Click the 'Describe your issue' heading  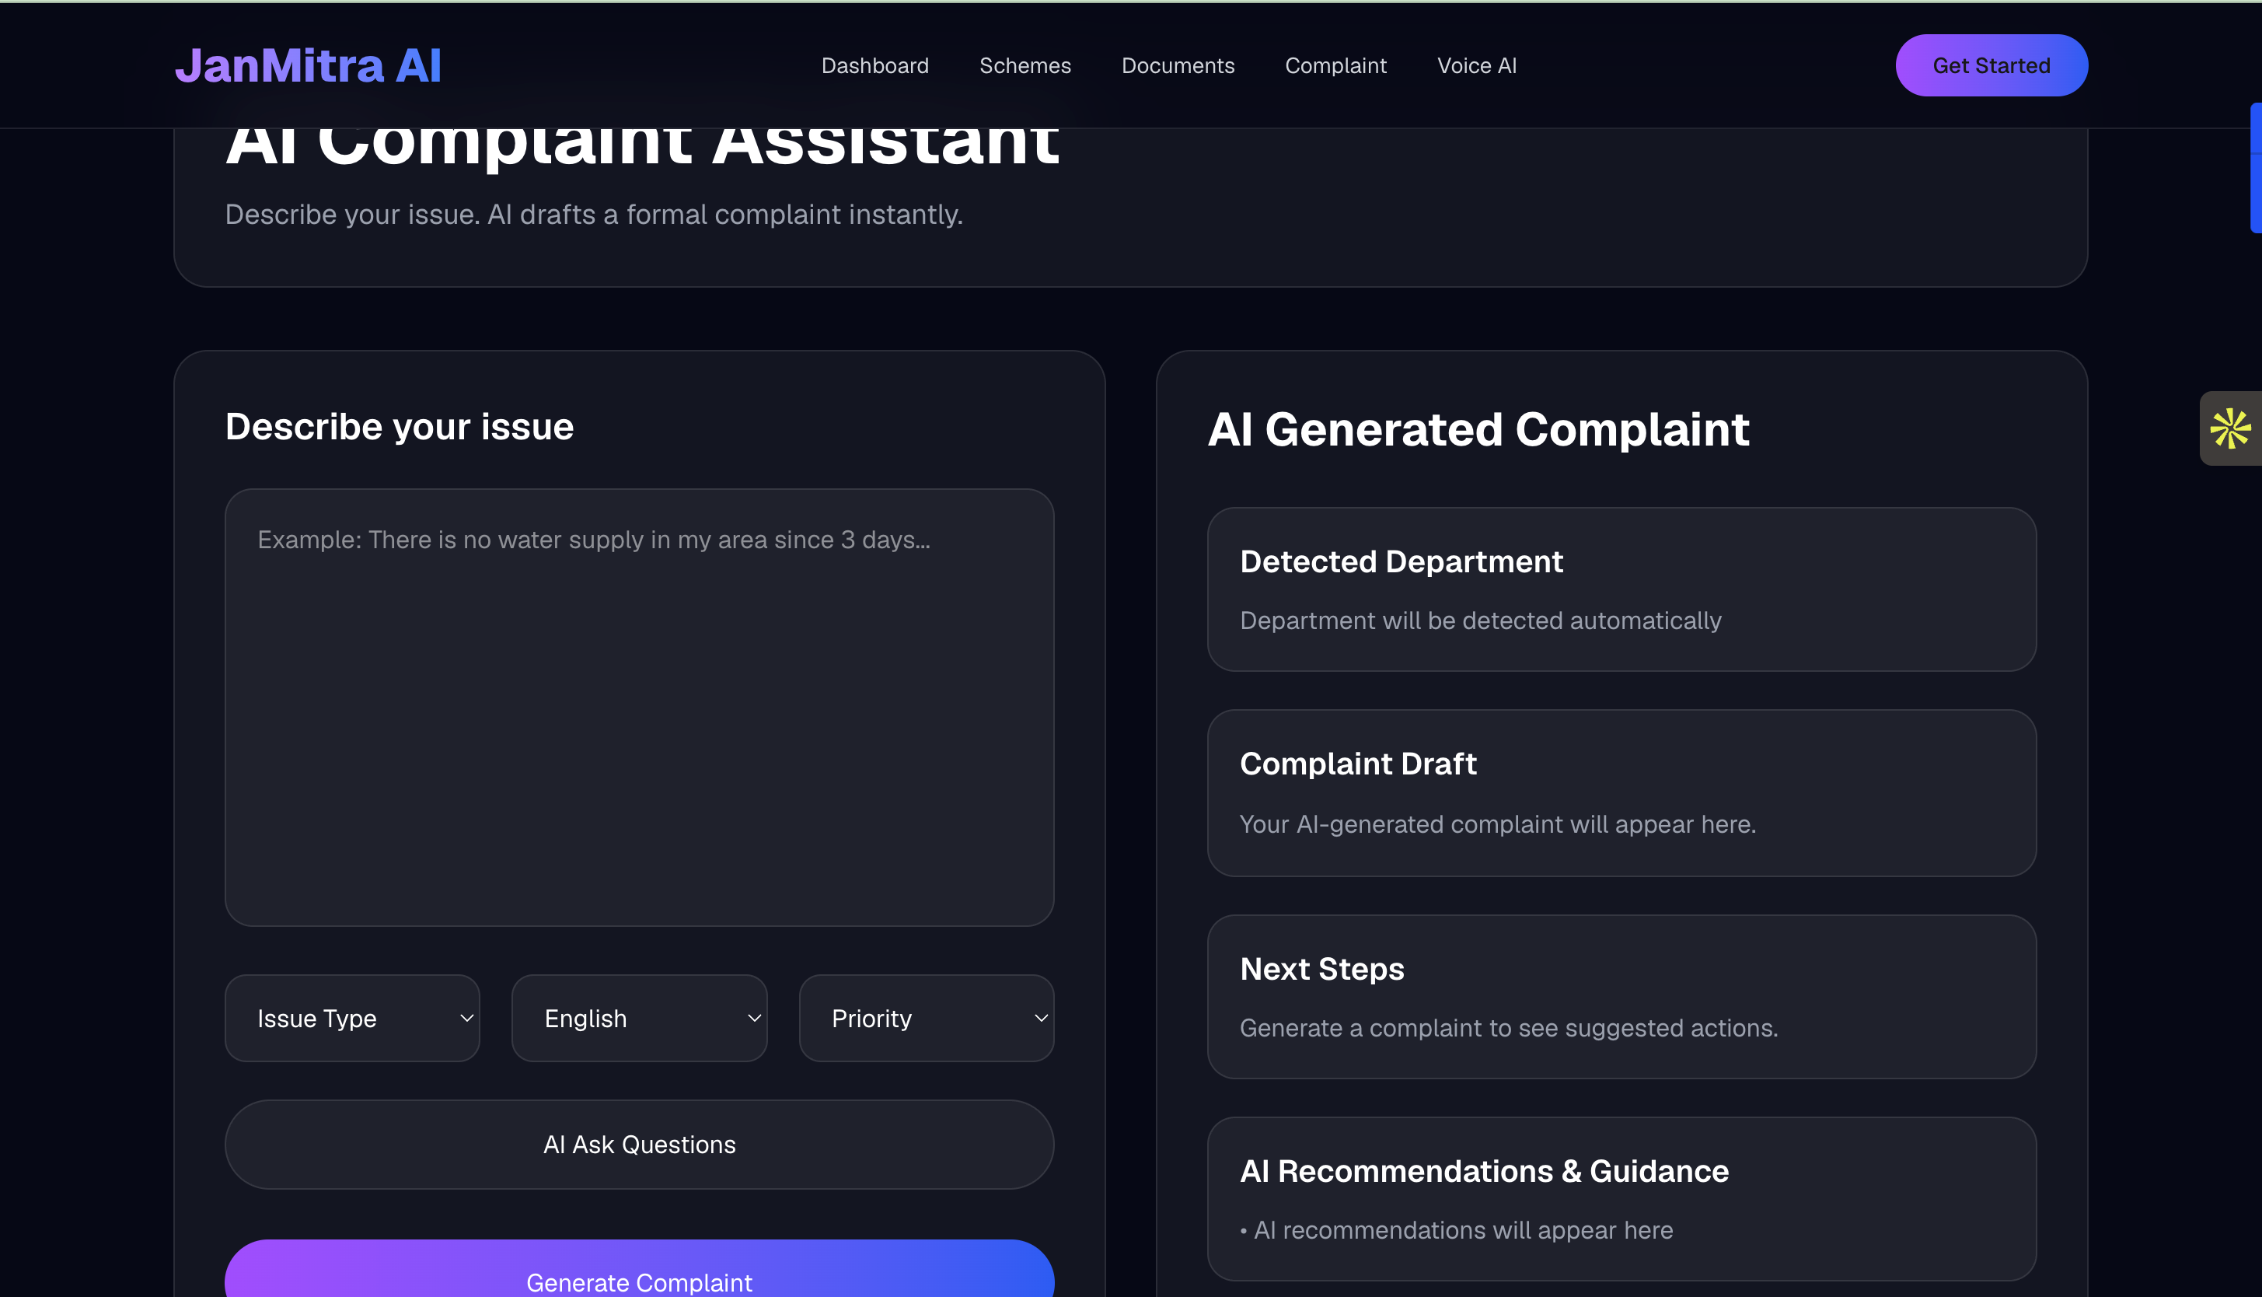coord(399,427)
